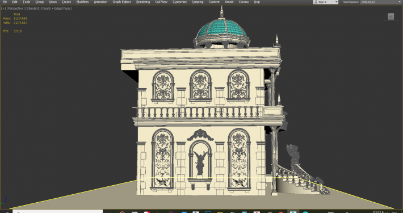This screenshot has height=213, width=403.
Task: Open the Perspective viewport view menu
Action: click(15, 8)
